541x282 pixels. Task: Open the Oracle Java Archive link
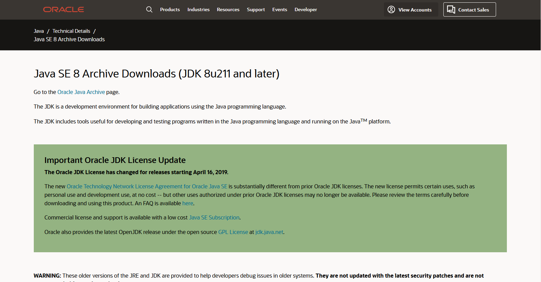coord(81,92)
